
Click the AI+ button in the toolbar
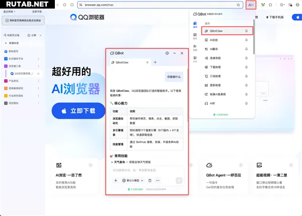coord(252,5)
